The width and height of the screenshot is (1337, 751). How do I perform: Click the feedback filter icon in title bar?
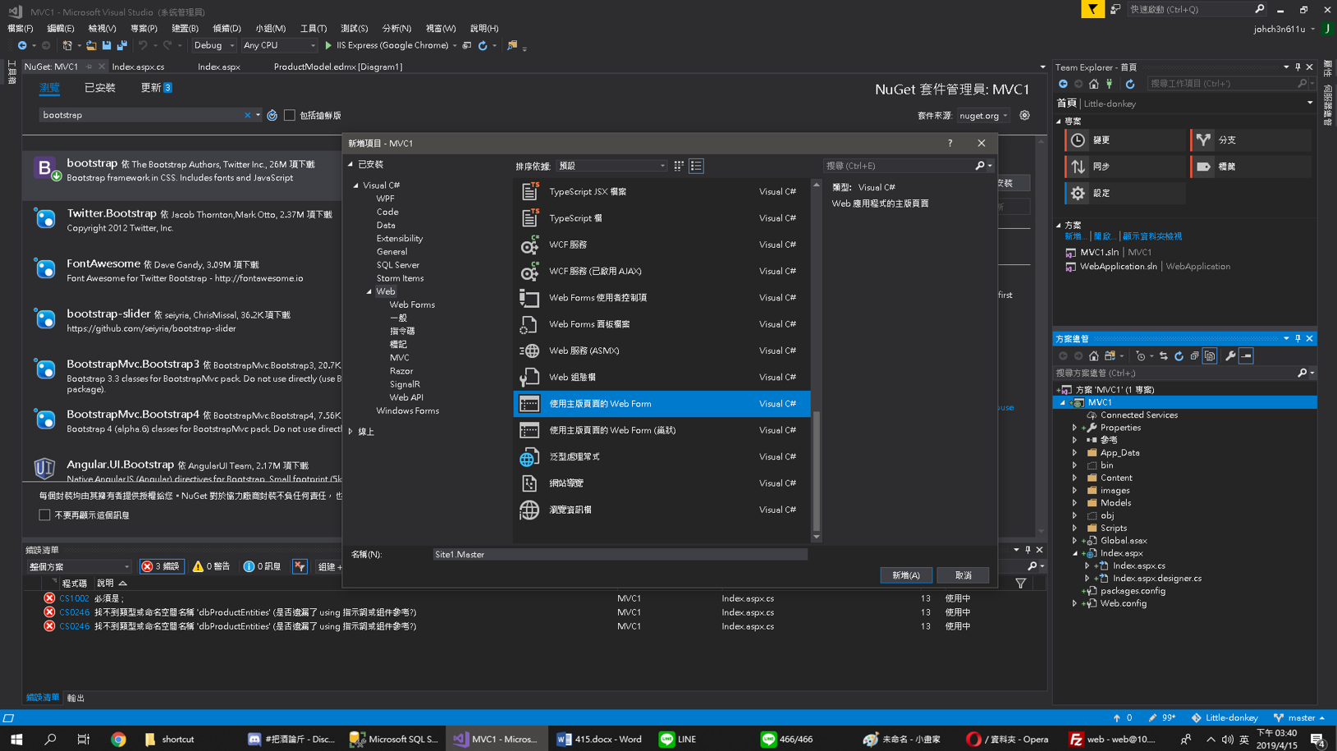1092,9
